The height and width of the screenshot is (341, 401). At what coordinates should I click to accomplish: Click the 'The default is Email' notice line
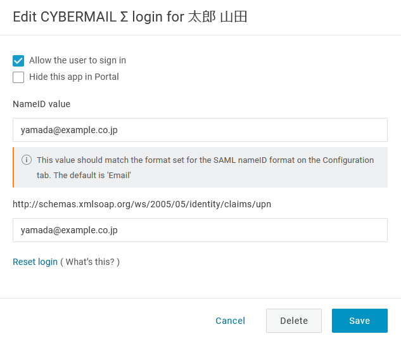point(92,175)
